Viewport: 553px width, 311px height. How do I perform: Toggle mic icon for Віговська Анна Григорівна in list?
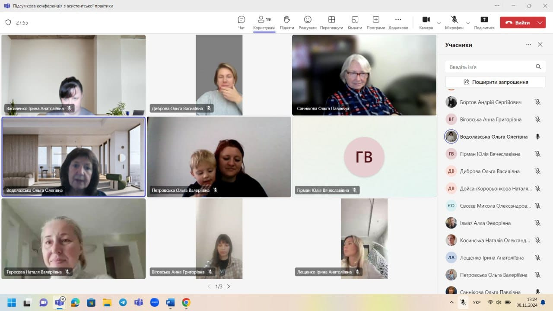(537, 120)
